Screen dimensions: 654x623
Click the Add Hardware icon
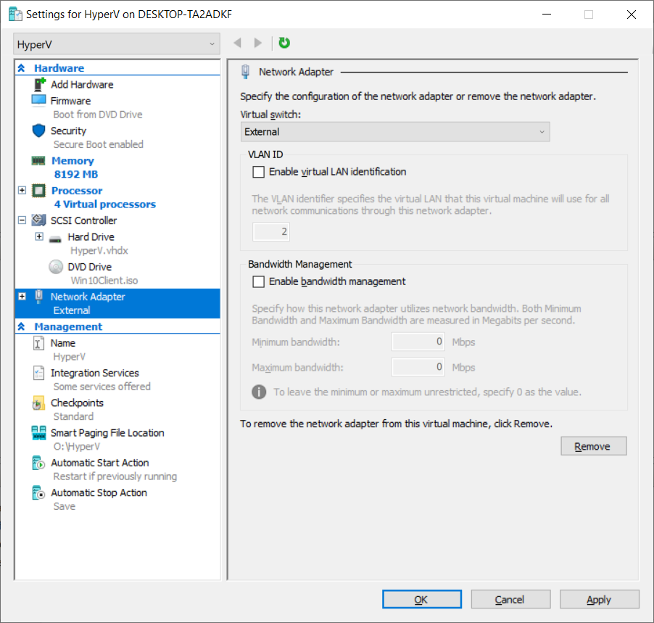[x=39, y=84]
